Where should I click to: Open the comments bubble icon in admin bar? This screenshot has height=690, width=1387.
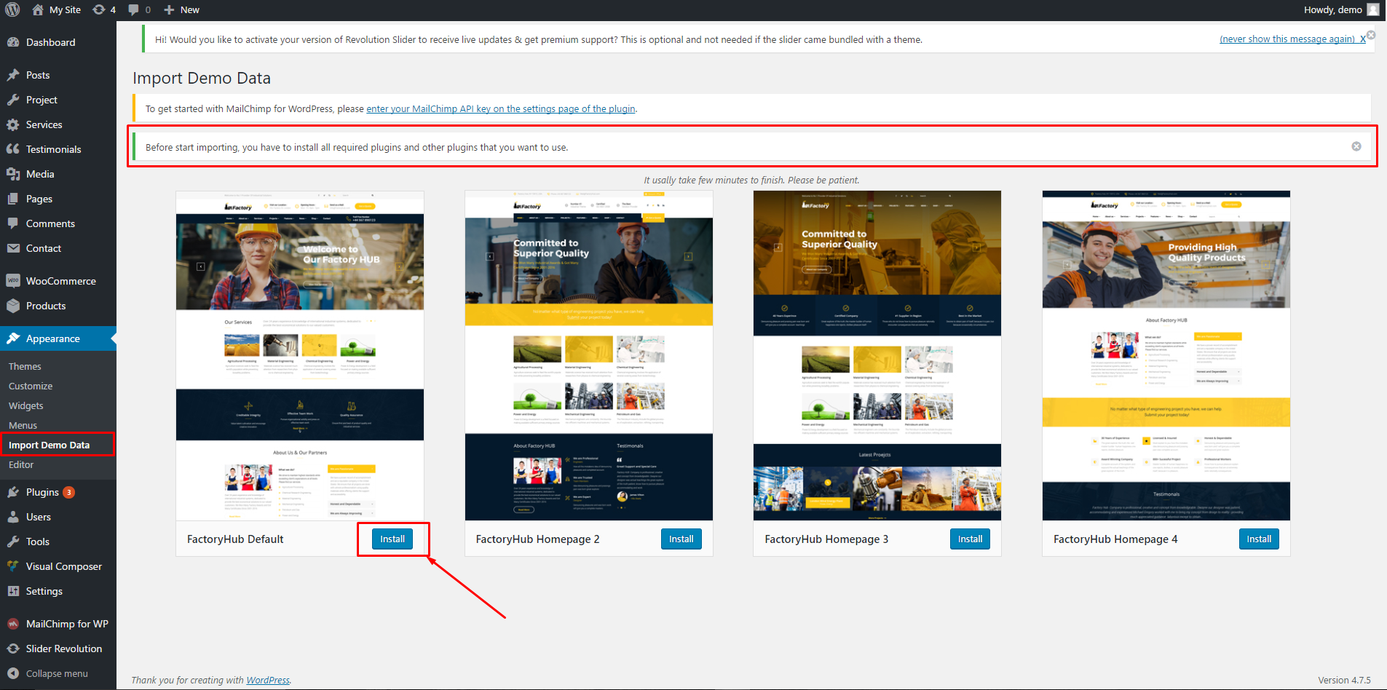click(x=139, y=9)
